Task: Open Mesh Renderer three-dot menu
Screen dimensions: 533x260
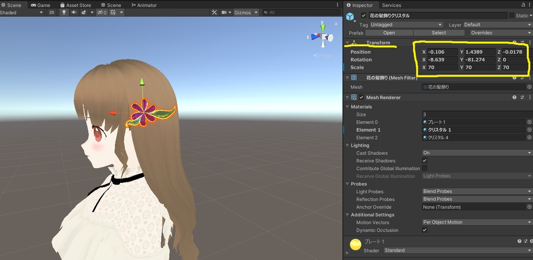Action: (x=529, y=97)
